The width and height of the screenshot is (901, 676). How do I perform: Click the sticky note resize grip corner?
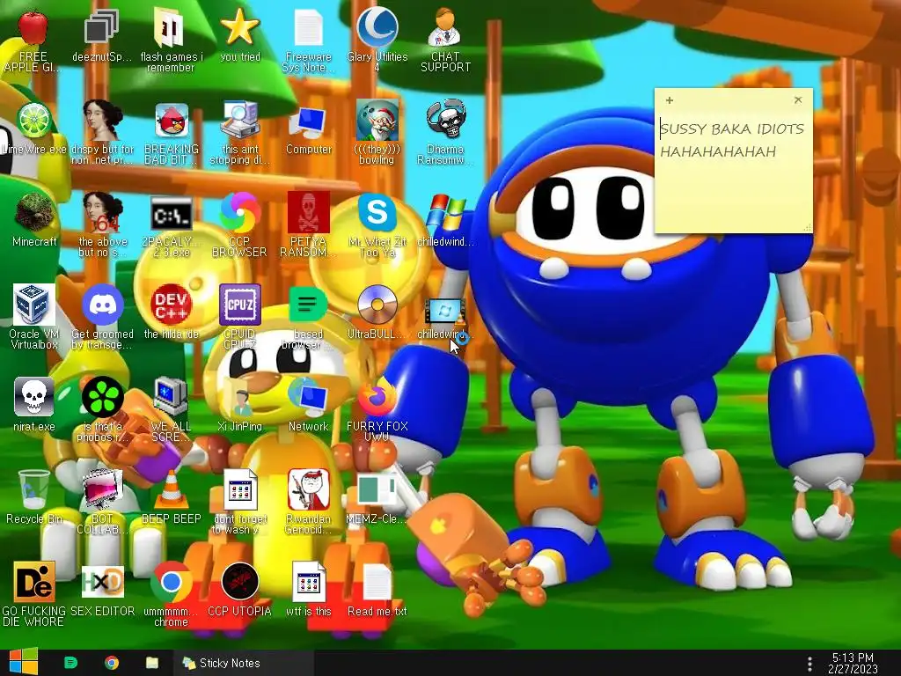(x=808, y=228)
